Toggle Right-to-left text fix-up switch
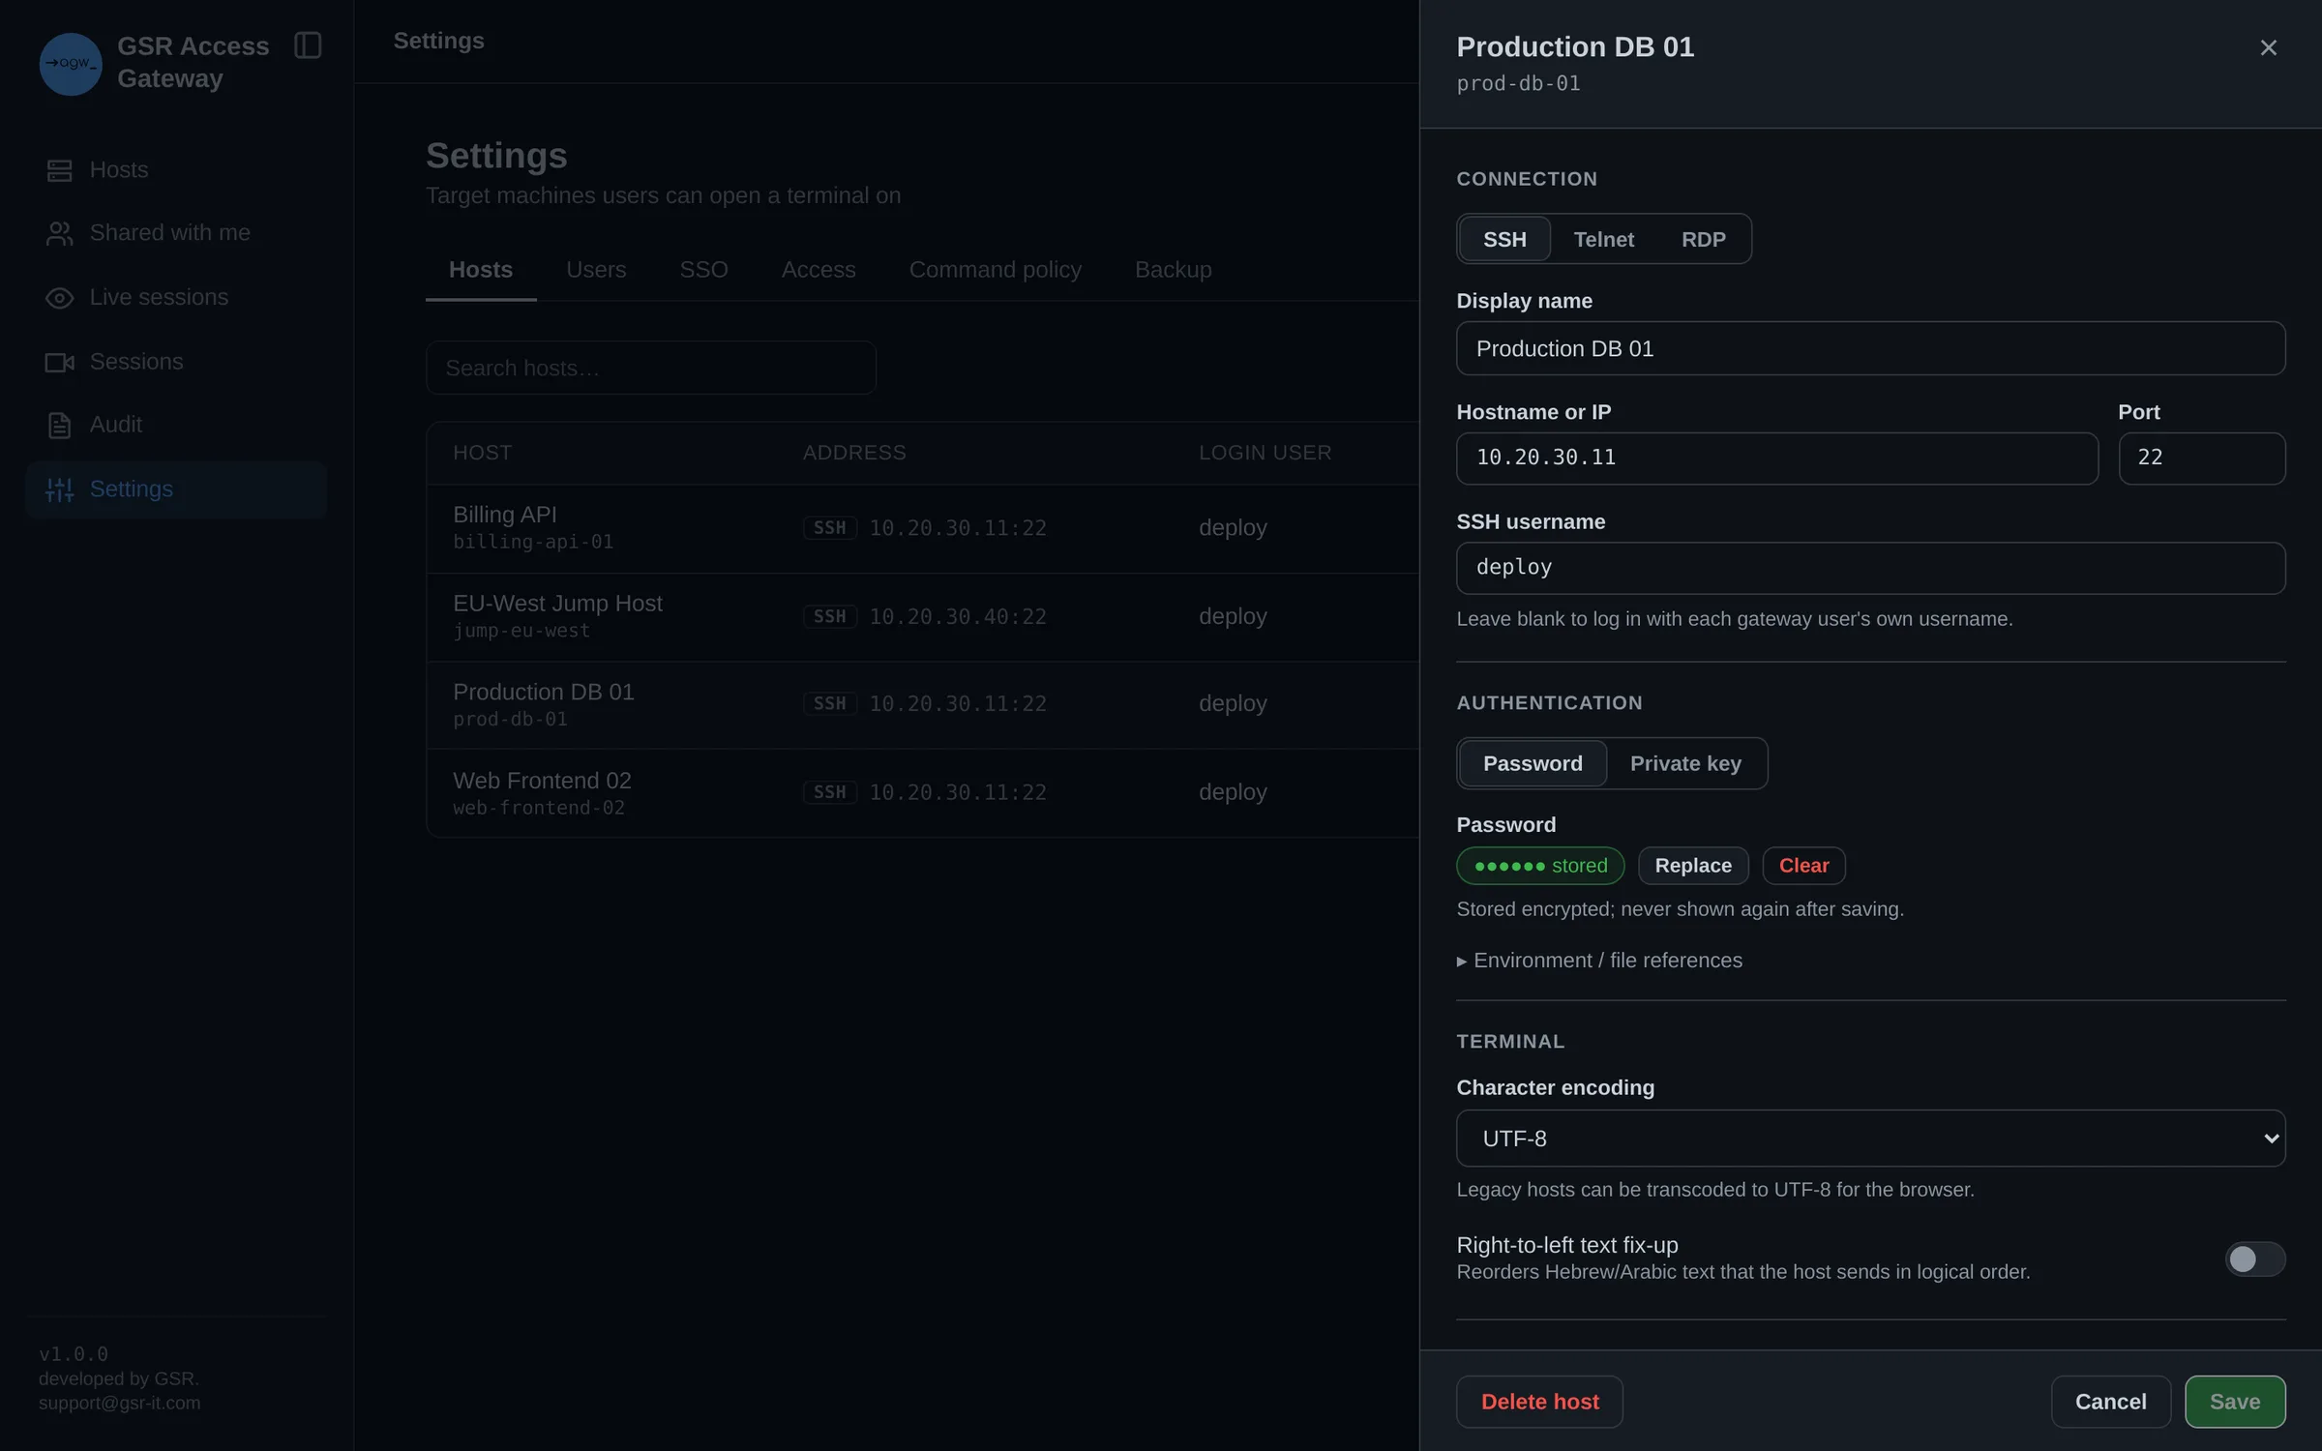 2254,1259
